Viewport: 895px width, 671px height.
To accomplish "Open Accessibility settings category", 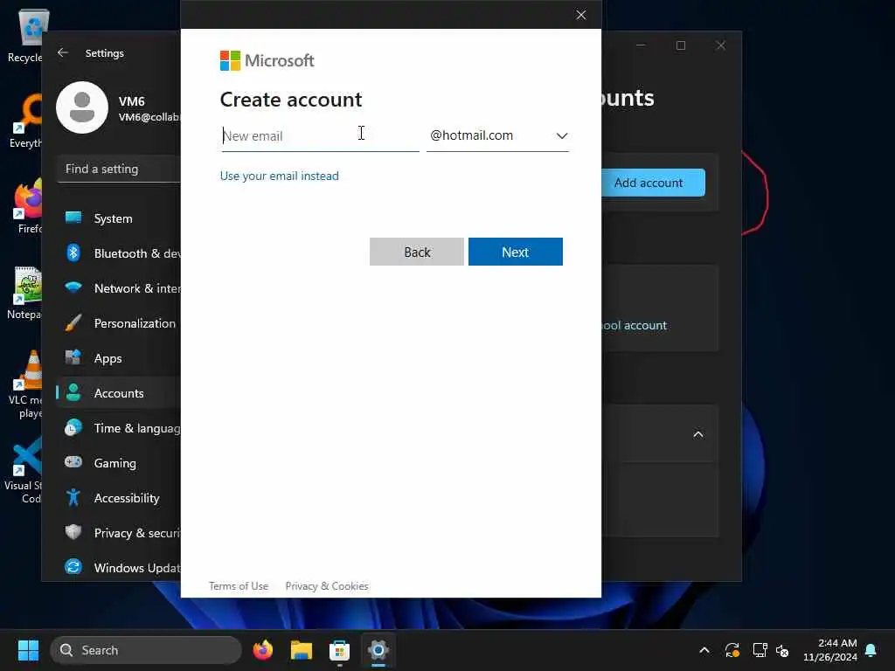I will click(119, 498).
